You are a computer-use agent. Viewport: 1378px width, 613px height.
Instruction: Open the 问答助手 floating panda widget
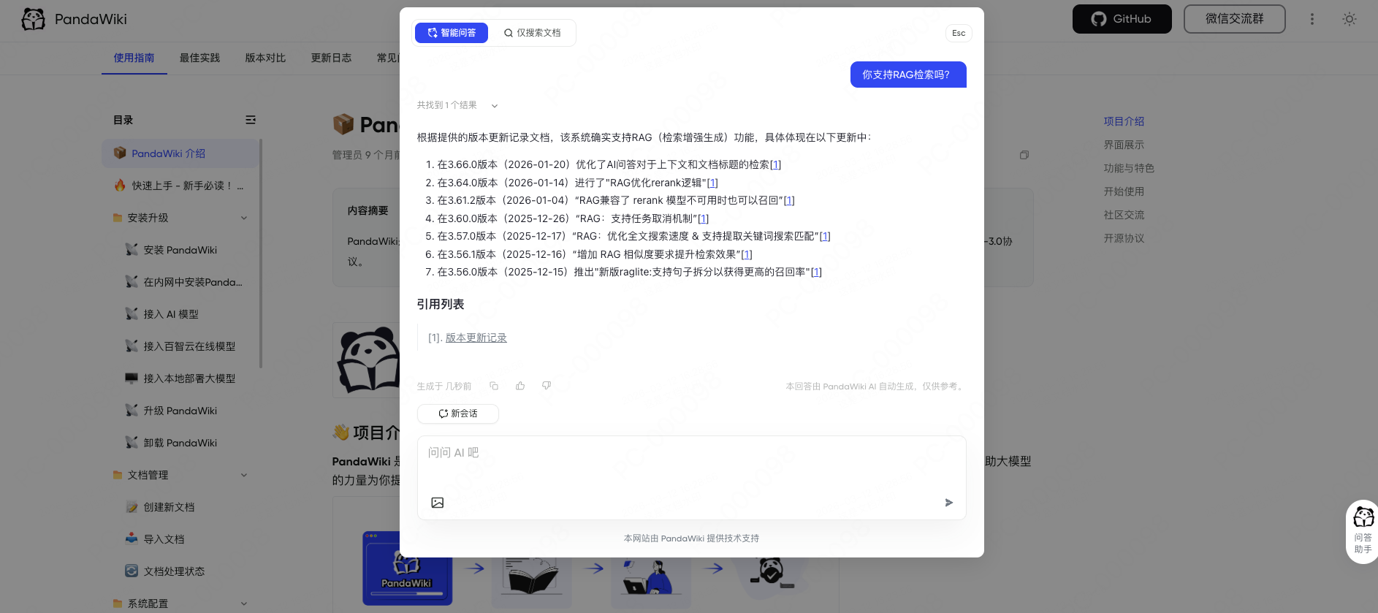(1363, 531)
